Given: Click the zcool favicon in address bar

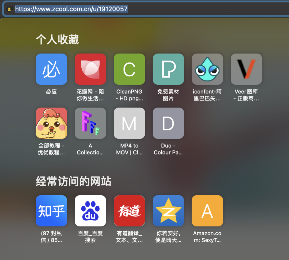Looking at the screenshot, I should (9, 9).
